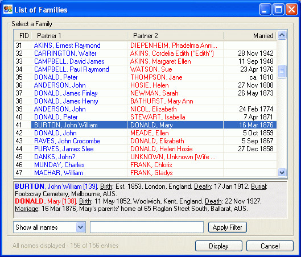Focus the filter text input field
301x257 pixels.
[147, 227]
